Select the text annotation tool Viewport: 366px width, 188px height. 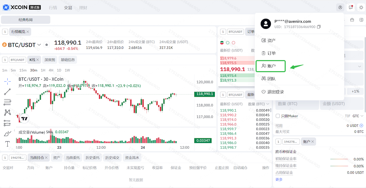[x=7, y=144]
